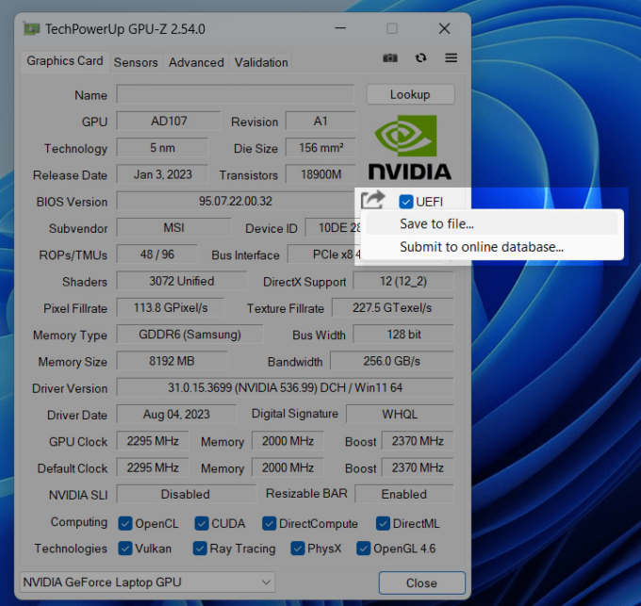Click the Driver Version value field
The width and height of the screenshot is (641, 606).
[285, 387]
